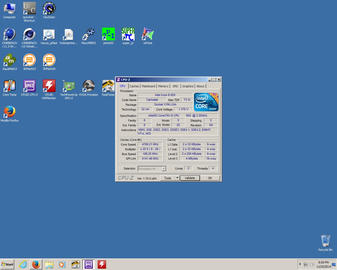Viewport: 337px width, 270px height.
Task: Click the EVGA Precision desktop icon
Action: 88,88
